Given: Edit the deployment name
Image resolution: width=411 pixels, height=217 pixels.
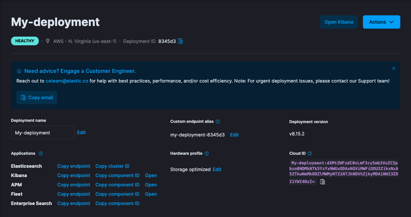Looking at the screenshot, I should [81, 132].
